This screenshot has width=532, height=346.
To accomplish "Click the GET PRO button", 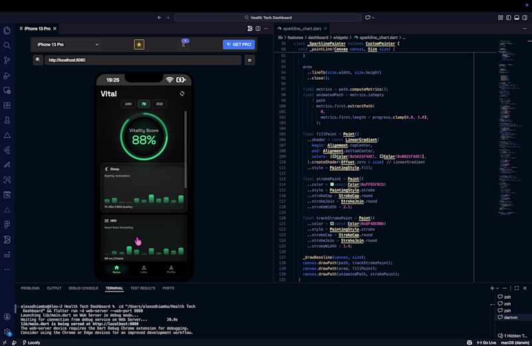I will (x=238, y=44).
